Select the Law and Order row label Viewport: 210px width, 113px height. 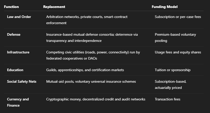(x=19, y=17)
